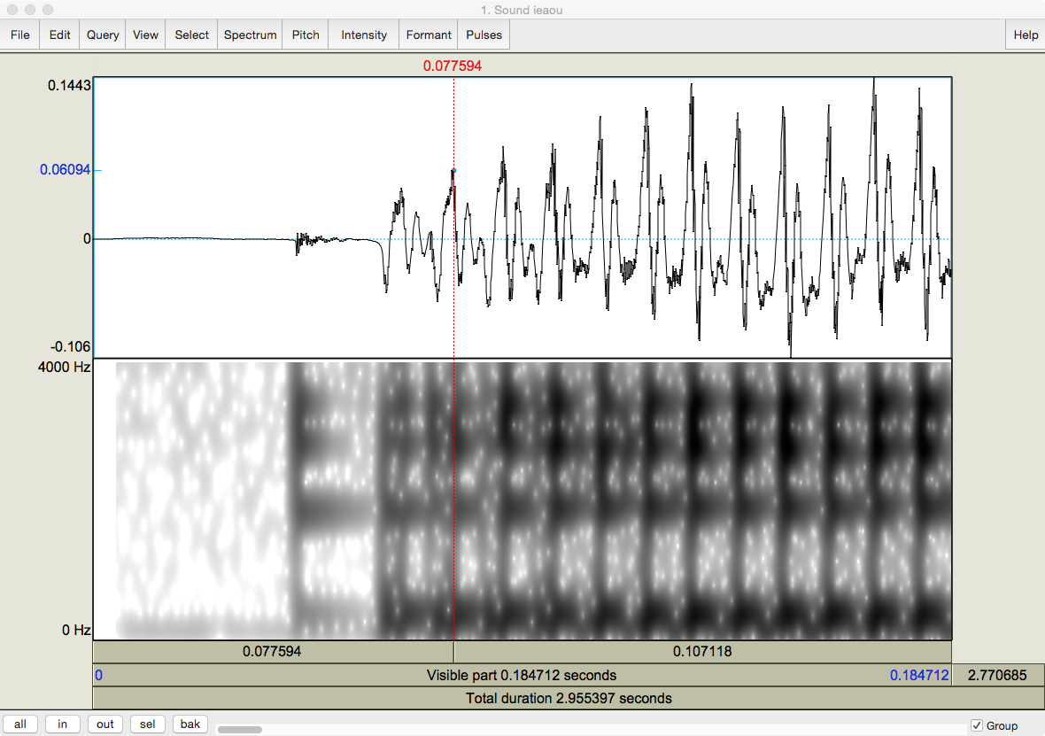Open the Pitch menu
Image resolution: width=1045 pixels, height=736 pixels.
(x=306, y=35)
